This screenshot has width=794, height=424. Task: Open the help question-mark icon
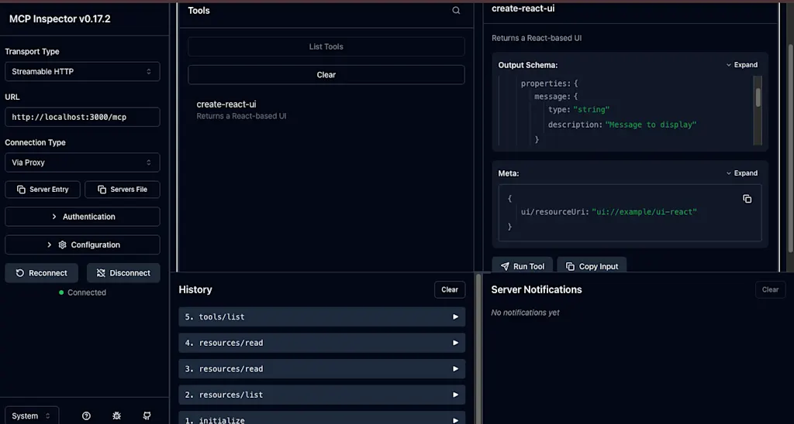pyautogui.click(x=86, y=416)
